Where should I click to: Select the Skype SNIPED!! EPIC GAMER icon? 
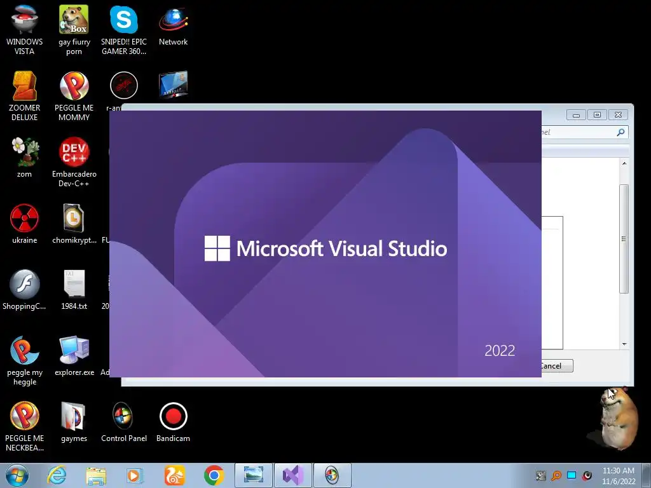pos(124,30)
